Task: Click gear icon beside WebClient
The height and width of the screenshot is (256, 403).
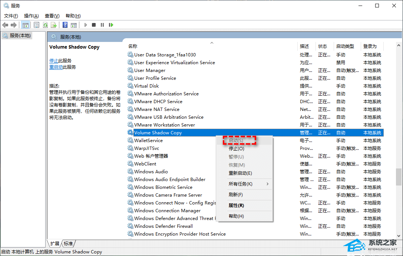Action: [130, 164]
